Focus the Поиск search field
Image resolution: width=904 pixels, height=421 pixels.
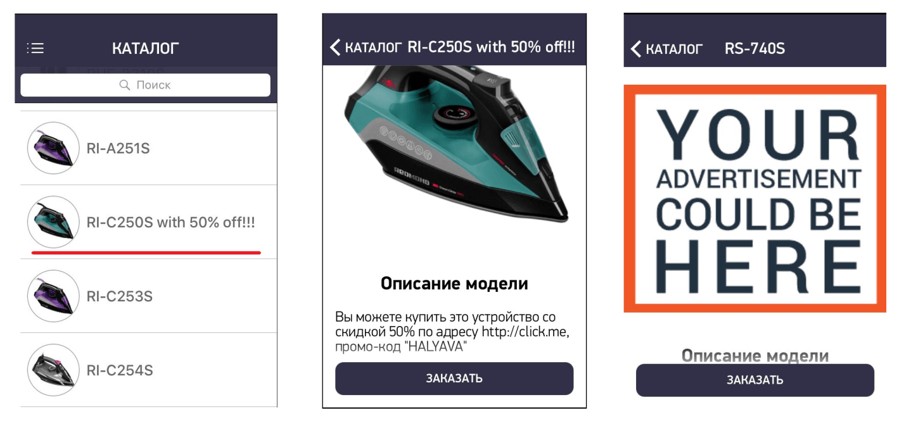coord(146,85)
